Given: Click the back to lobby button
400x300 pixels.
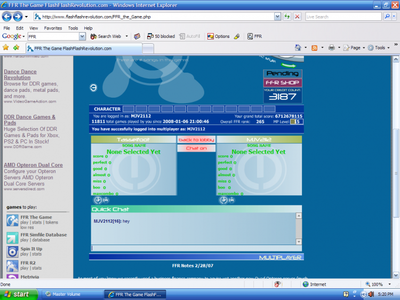Looking at the screenshot, I should pyautogui.click(x=196, y=140).
